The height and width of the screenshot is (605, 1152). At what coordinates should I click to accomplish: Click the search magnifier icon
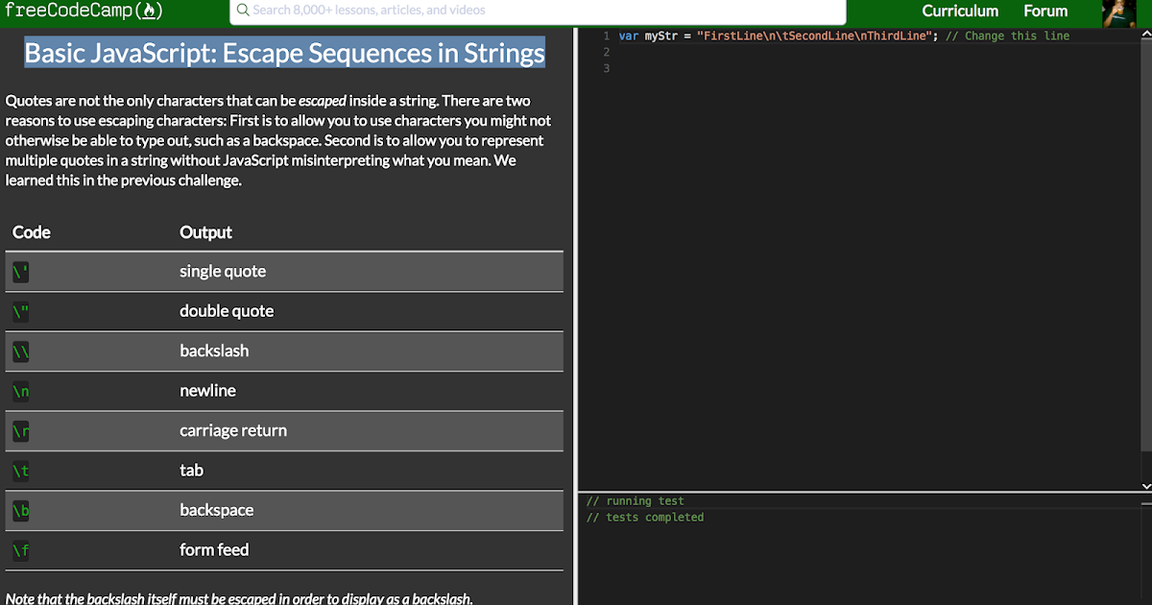(x=243, y=11)
